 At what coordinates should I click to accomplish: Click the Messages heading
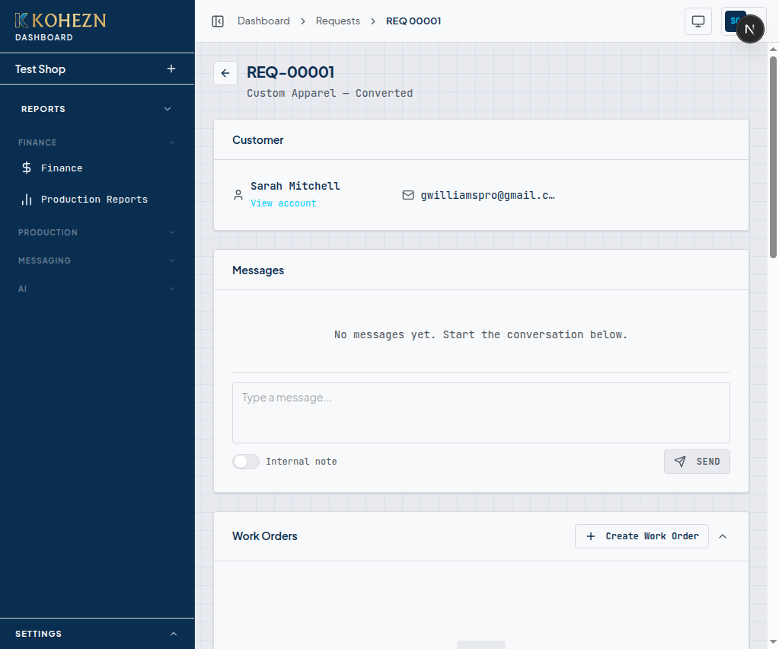point(258,270)
